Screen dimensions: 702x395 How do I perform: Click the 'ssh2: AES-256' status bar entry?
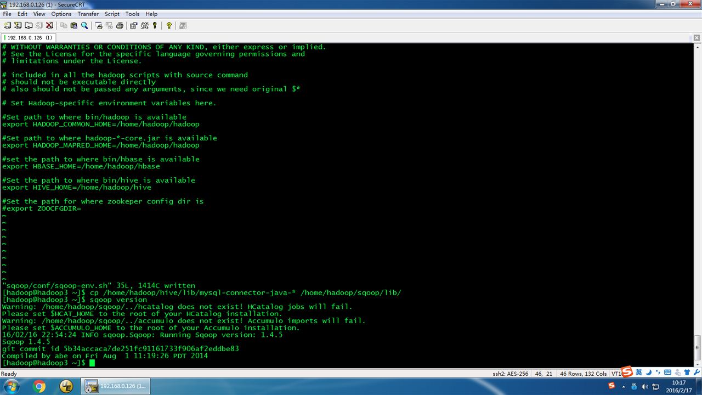click(510, 374)
